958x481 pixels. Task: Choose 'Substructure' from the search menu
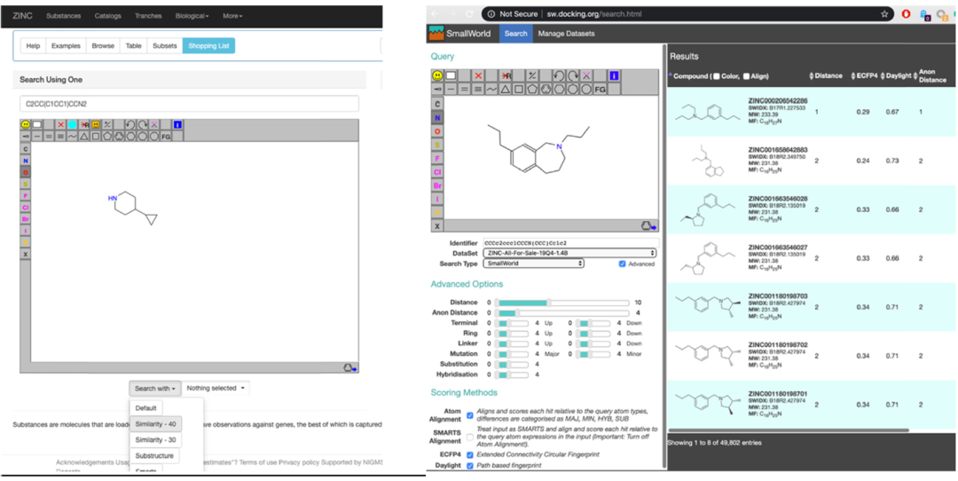click(154, 455)
